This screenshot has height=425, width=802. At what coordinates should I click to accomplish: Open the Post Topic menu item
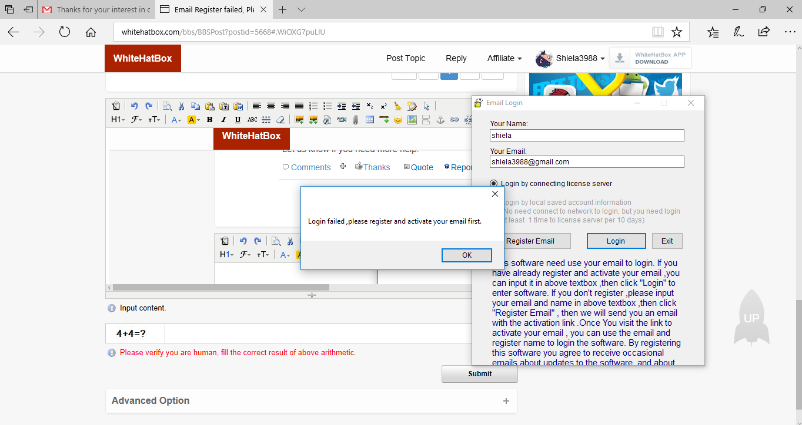[405, 58]
